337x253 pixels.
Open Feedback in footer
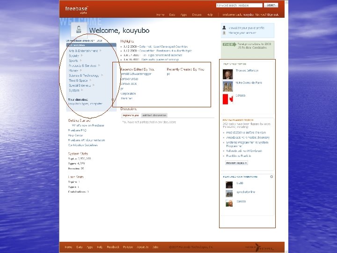[x=113, y=247]
